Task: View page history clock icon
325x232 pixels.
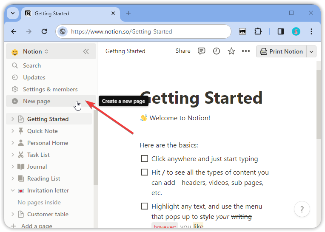Action: click(x=217, y=51)
